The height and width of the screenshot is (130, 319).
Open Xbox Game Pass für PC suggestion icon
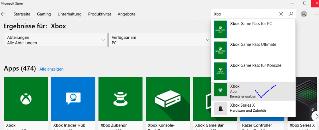click(220, 29)
